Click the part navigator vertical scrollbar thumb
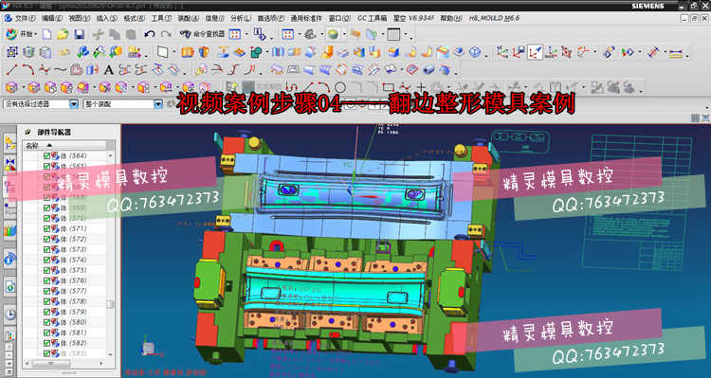 [x=110, y=304]
